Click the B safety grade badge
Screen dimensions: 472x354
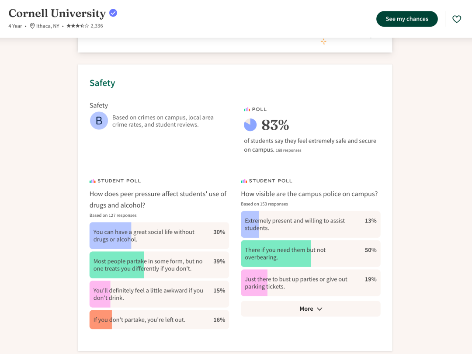click(x=99, y=121)
